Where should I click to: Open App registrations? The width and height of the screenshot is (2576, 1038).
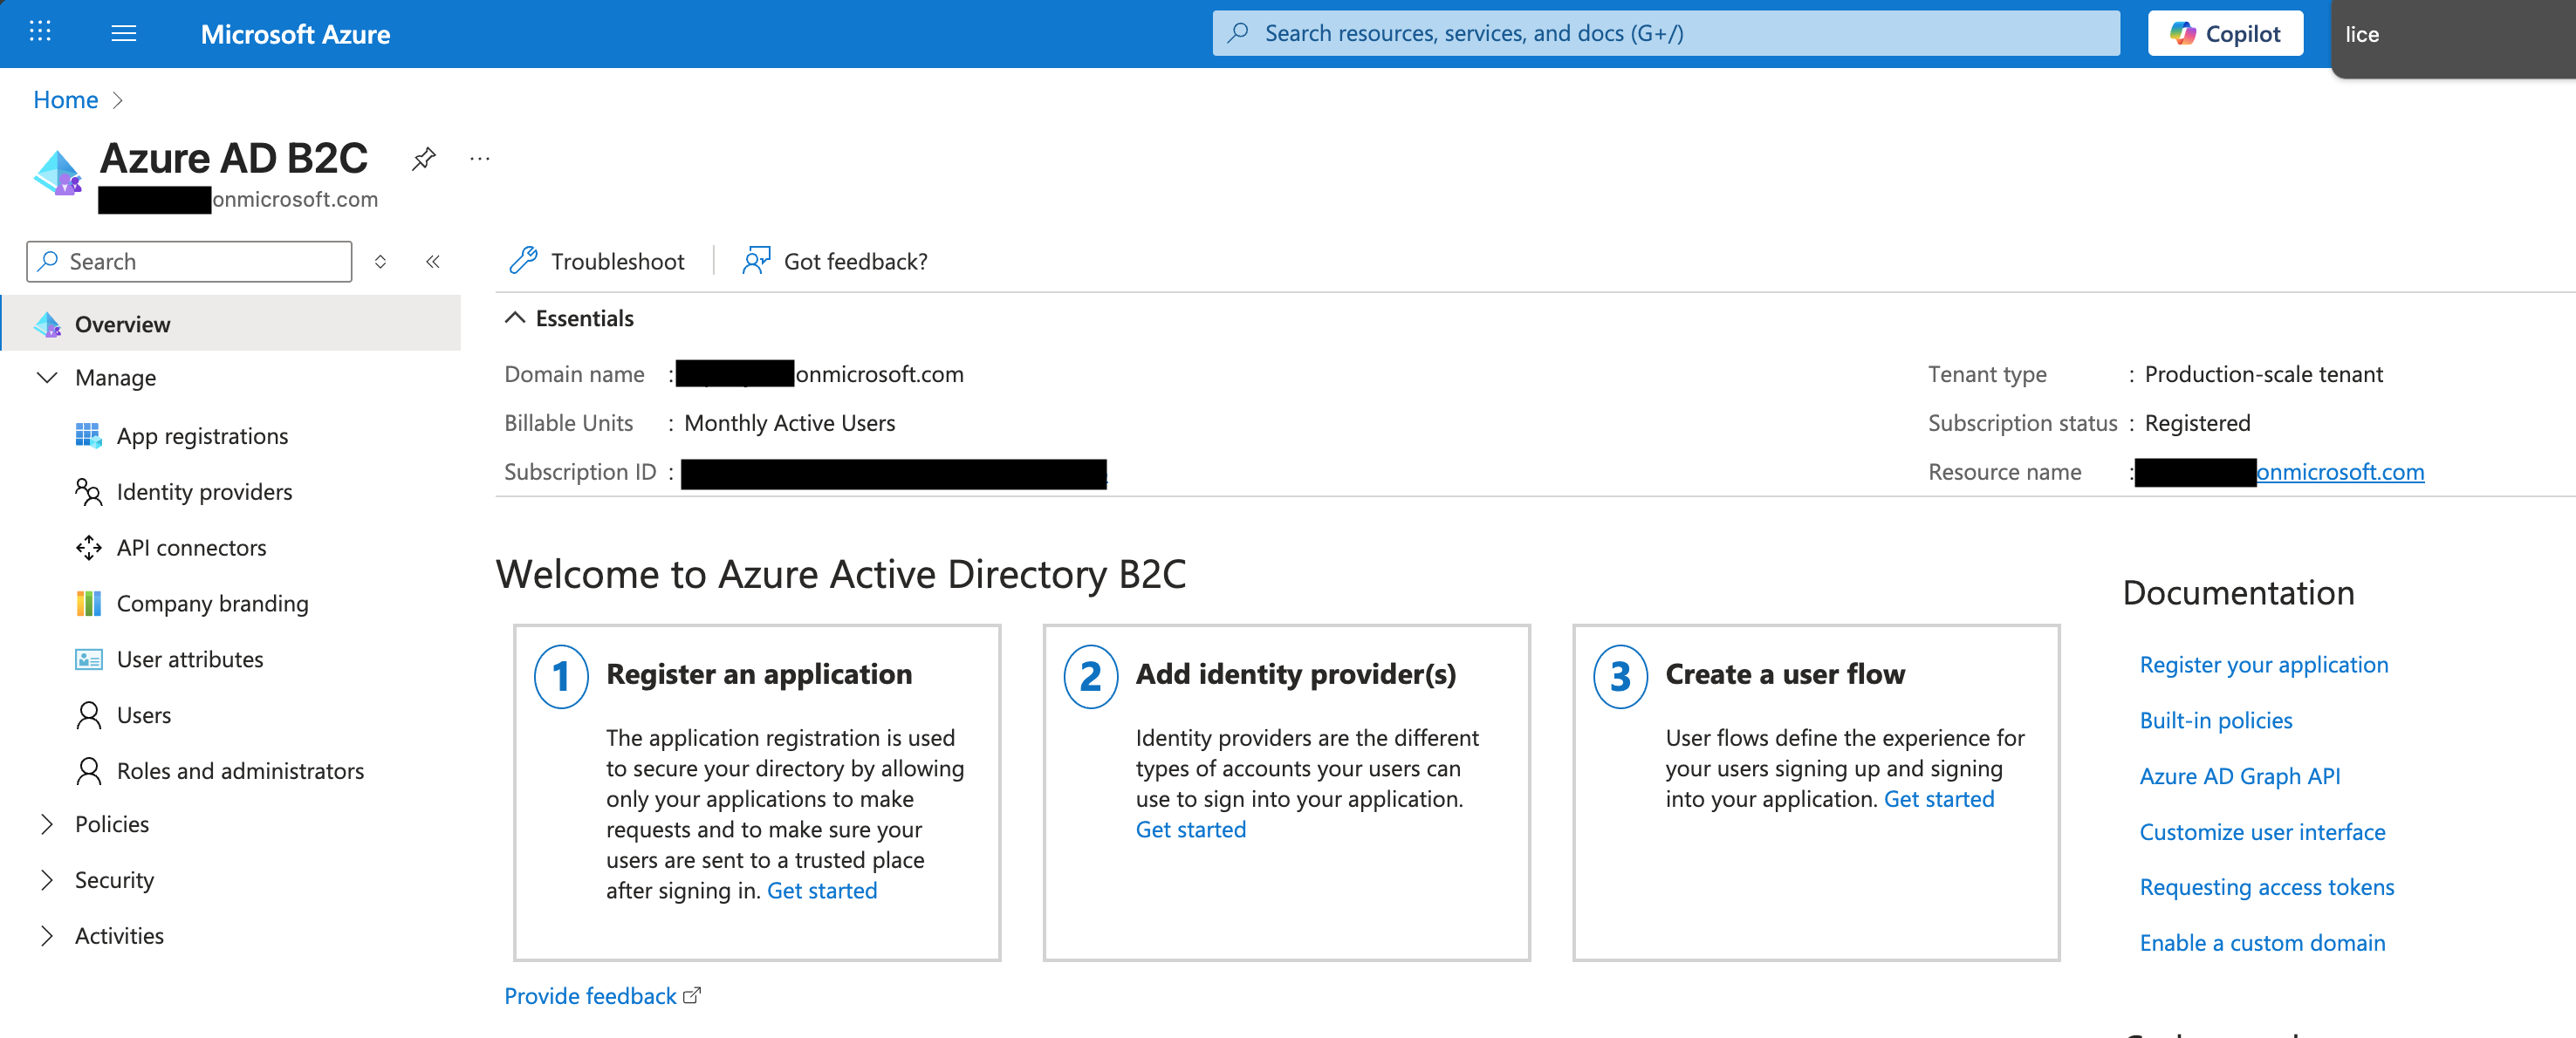coord(202,436)
